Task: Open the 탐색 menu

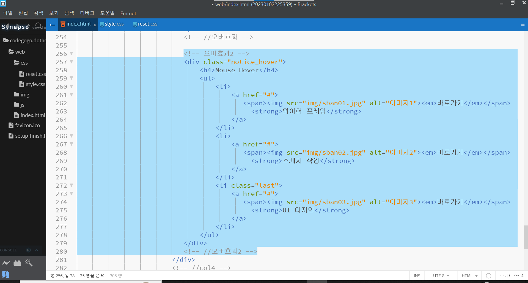Action: coord(69,13)
